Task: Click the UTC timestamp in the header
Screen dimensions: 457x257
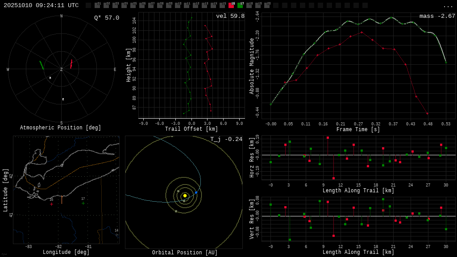Action: (x=41, y=5)
